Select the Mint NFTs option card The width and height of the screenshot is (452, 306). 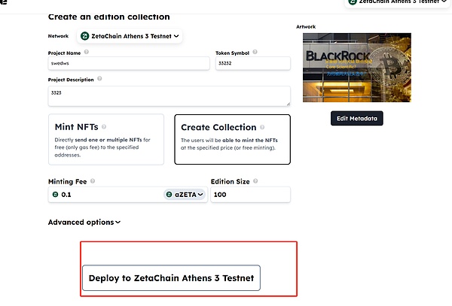[x=105, y=139]
